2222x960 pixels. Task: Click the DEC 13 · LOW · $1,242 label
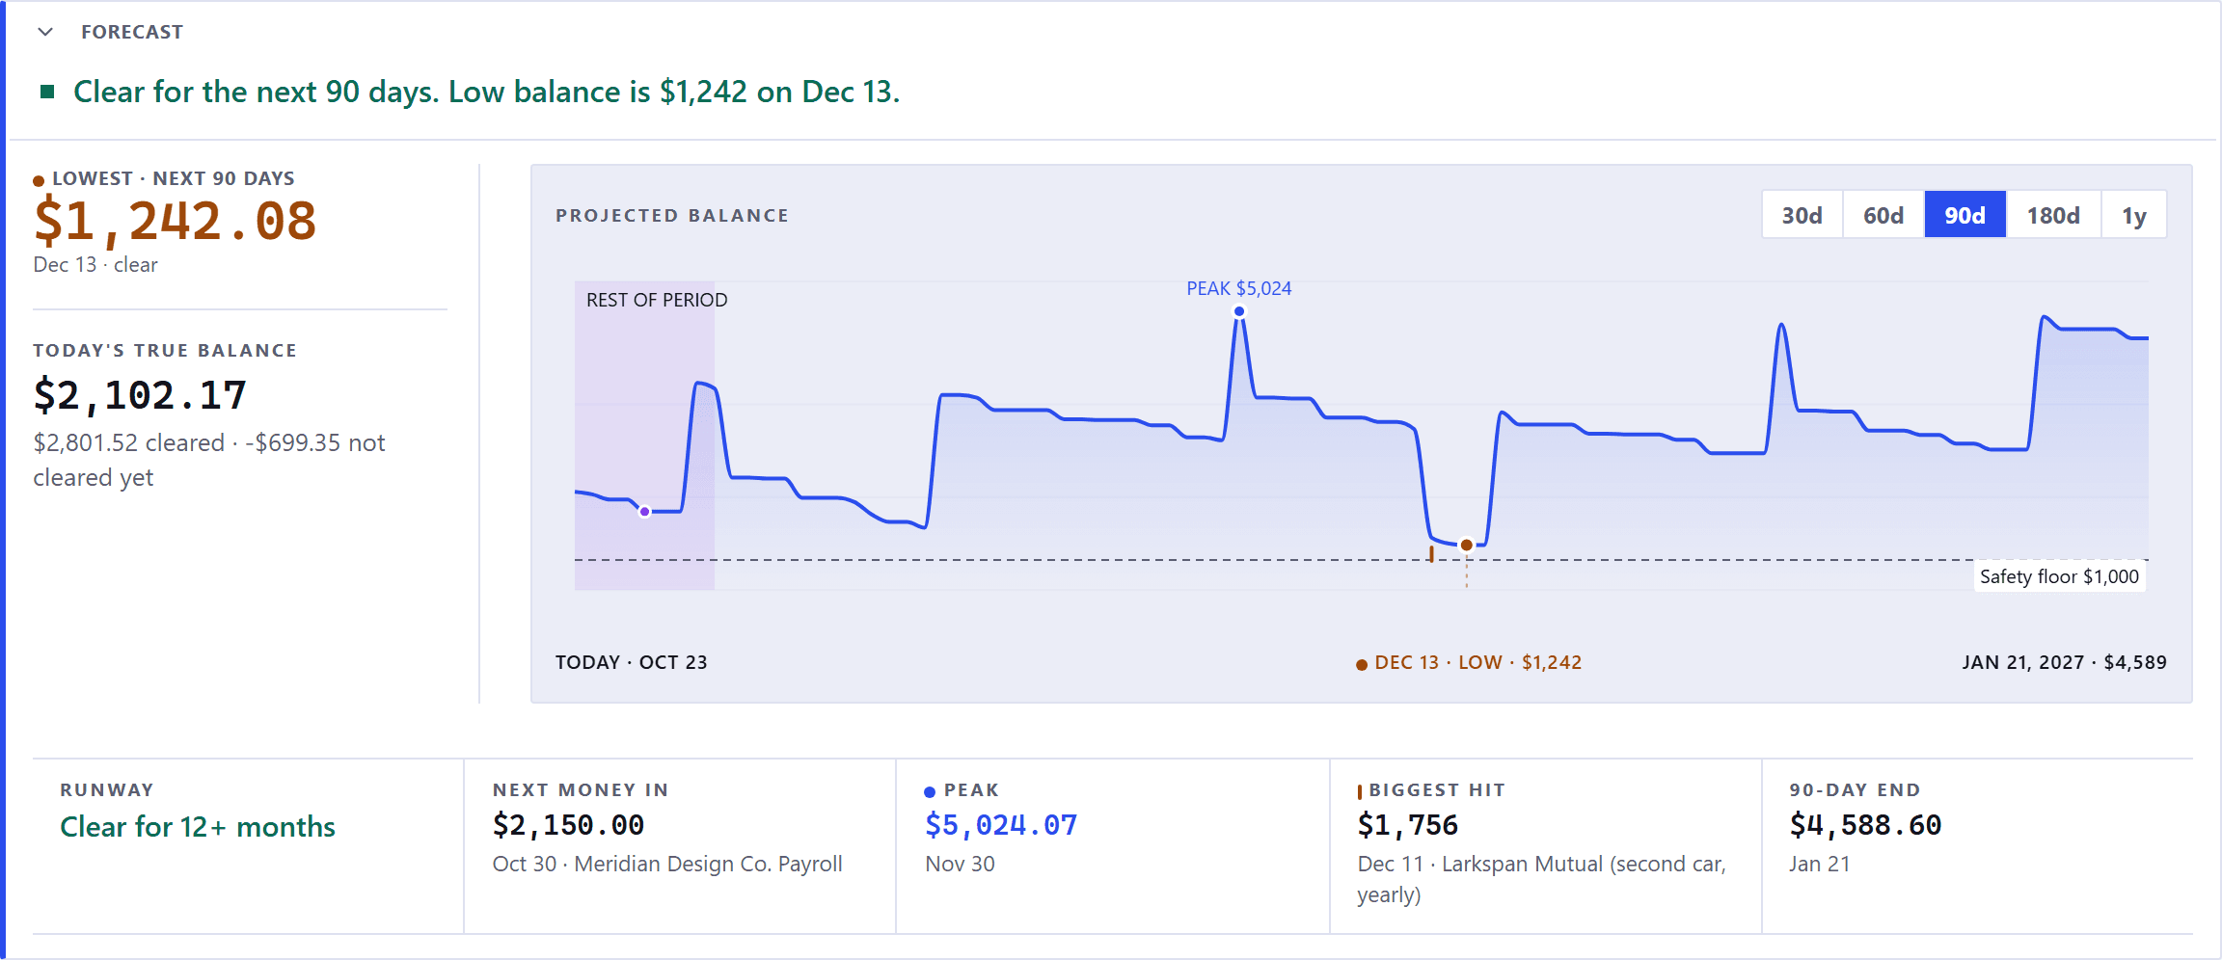pos(1469,662)
